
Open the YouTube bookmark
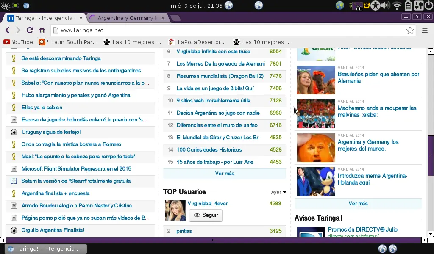[18, 42]
